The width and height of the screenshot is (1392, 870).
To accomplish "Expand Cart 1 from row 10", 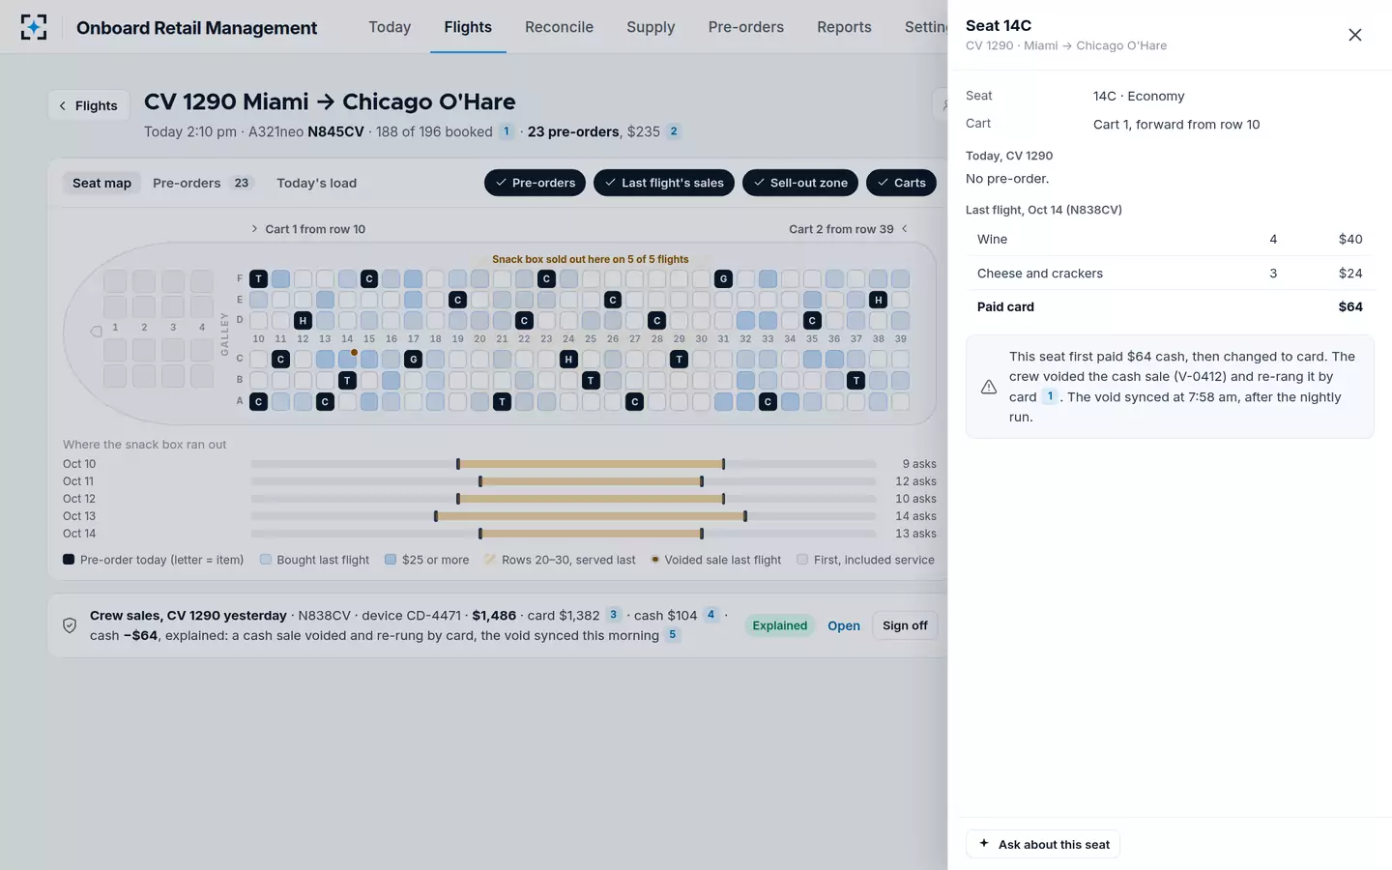I will [x=308, y=229].
